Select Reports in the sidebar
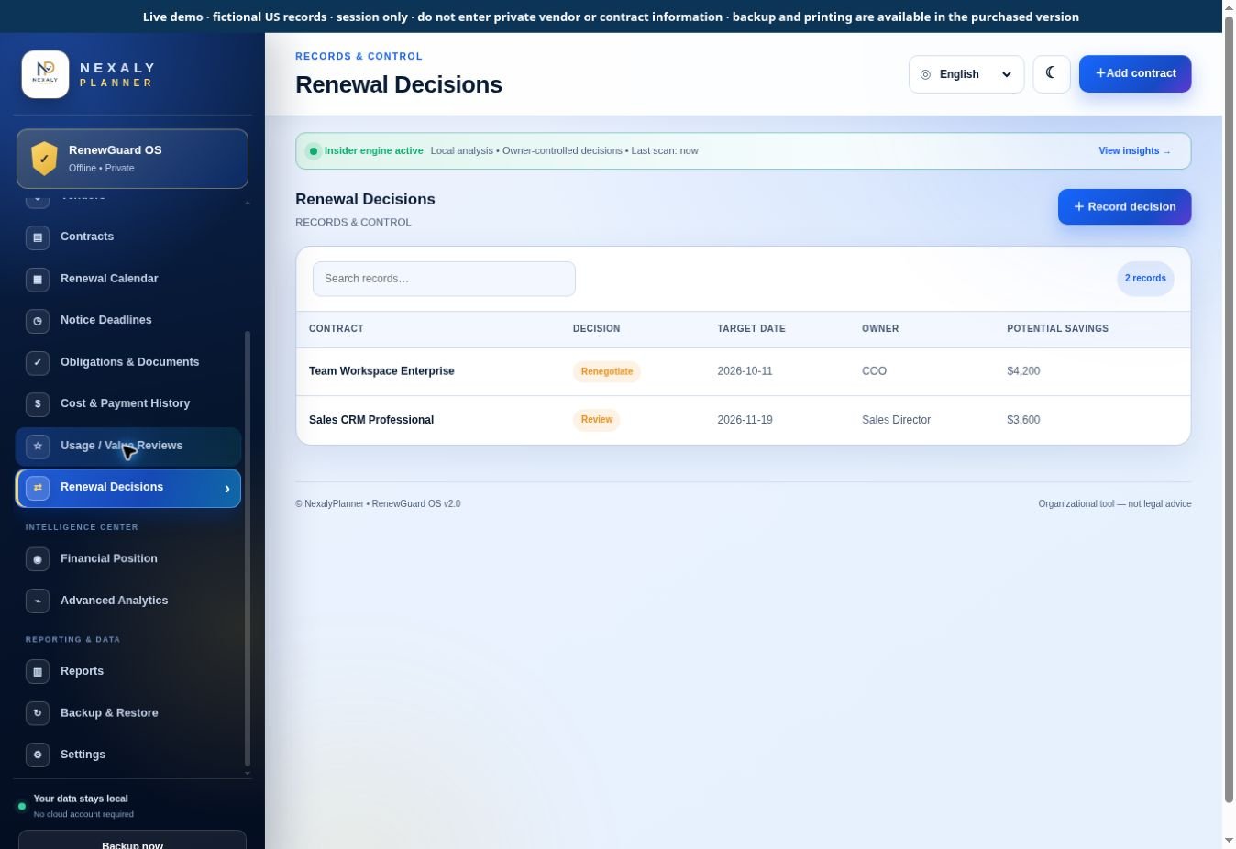1236x849 pixels. 128,671
